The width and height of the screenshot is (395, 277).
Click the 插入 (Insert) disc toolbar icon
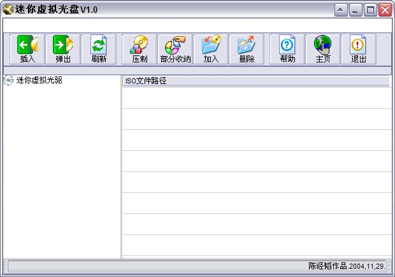coord(27,49)
